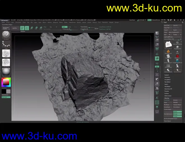185x142 pixels.
Task: Click the LightBox button
Action: point(15,28)
